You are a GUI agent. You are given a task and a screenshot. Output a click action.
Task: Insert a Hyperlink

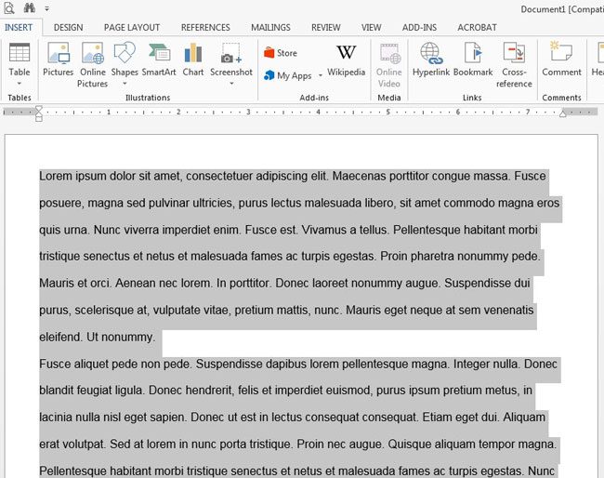point(430,60)
